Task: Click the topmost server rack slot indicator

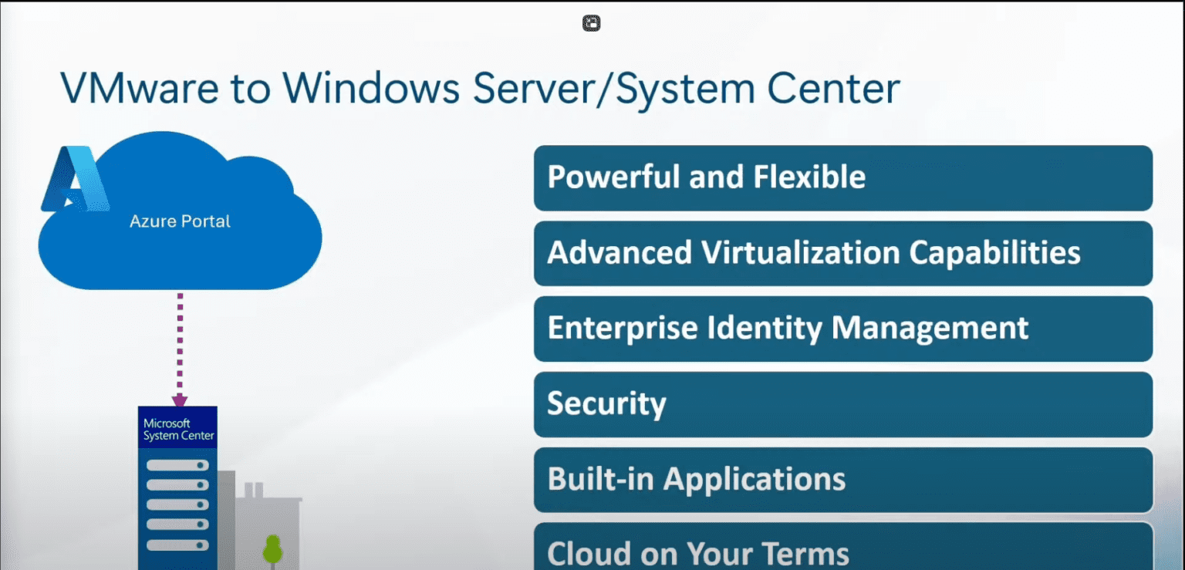Action: (x=177, y=465)
